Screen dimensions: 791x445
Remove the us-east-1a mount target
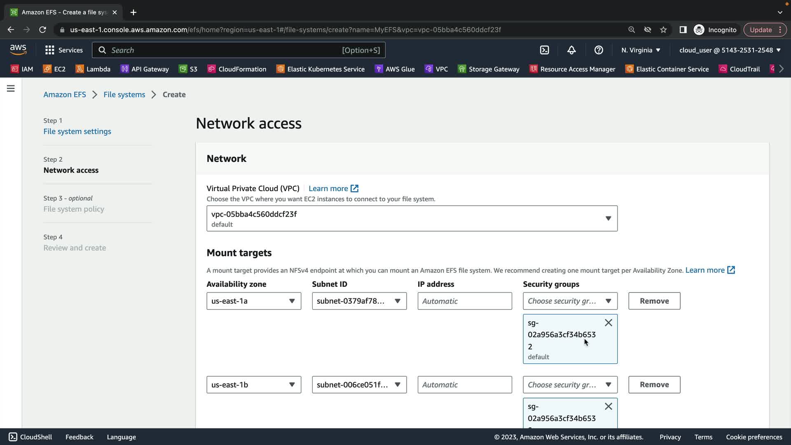click(x=654, y=301)
